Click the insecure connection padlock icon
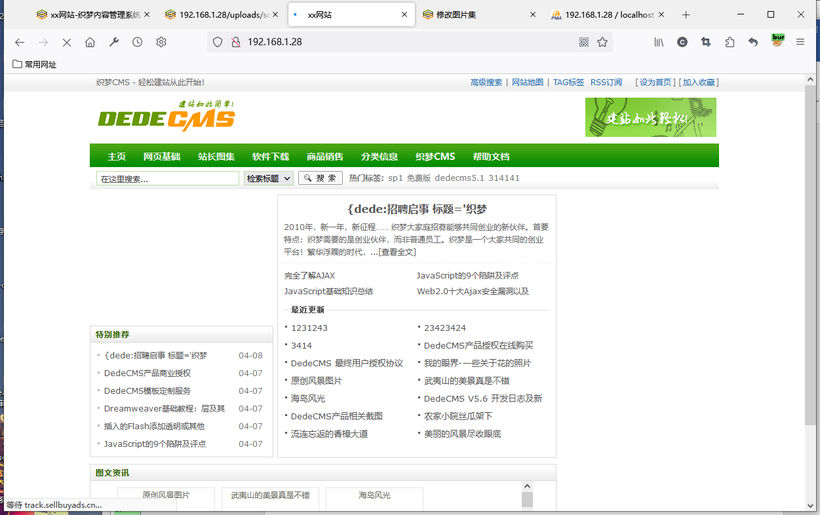 coord(236,42)
